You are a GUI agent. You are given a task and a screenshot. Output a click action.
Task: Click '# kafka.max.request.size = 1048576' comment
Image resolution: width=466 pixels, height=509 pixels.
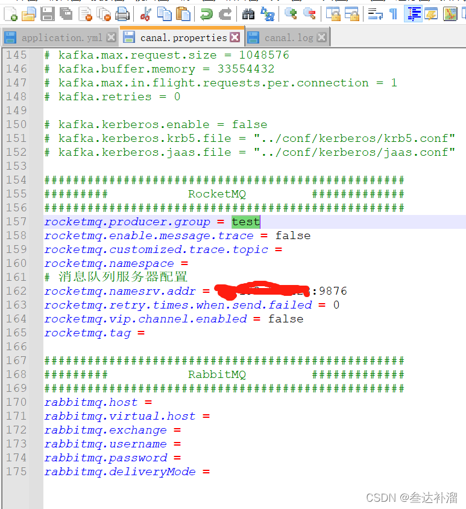point(166,55)
